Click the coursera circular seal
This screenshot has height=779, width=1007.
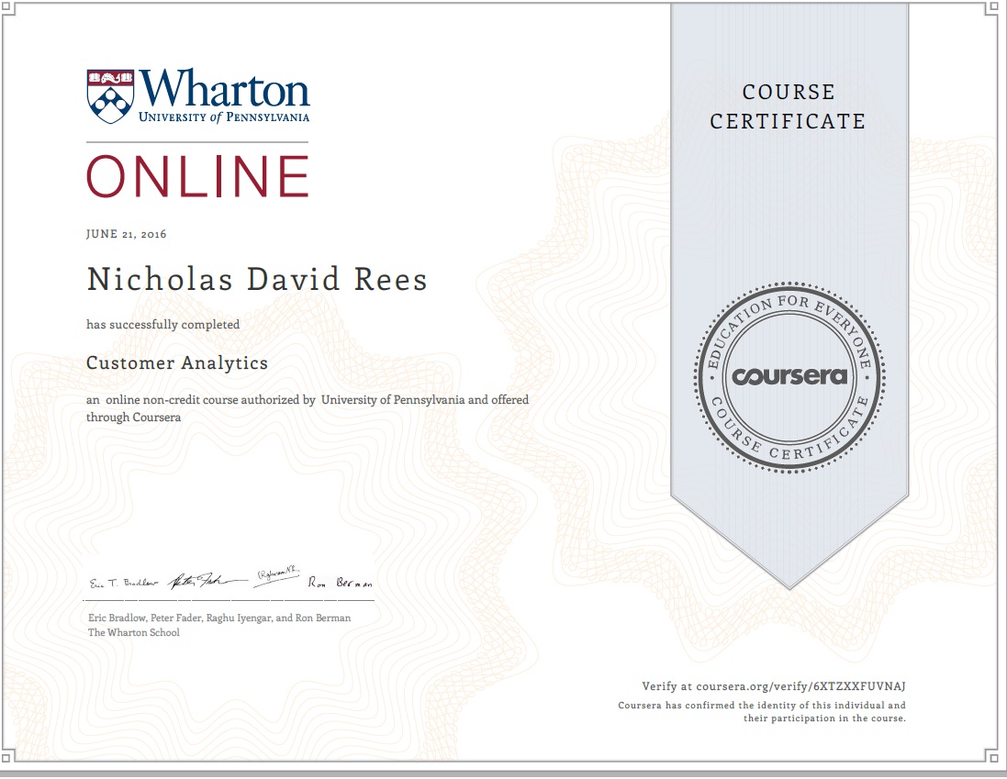pos(789,377)
